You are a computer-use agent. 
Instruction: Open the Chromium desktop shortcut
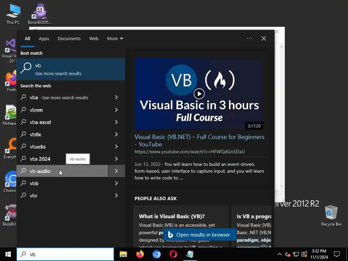[x=10, y=182]
